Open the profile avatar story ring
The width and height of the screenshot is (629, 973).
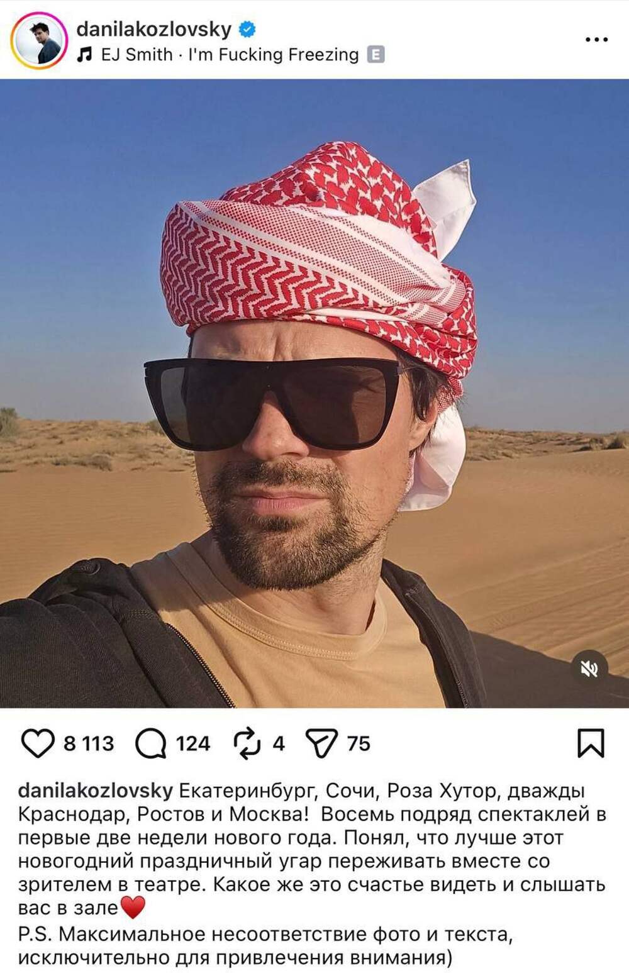coord(39,40)
